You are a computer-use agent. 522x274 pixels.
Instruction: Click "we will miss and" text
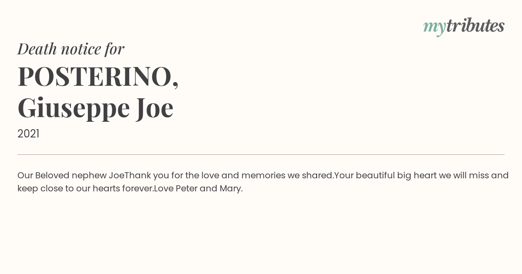pos(474,175)
